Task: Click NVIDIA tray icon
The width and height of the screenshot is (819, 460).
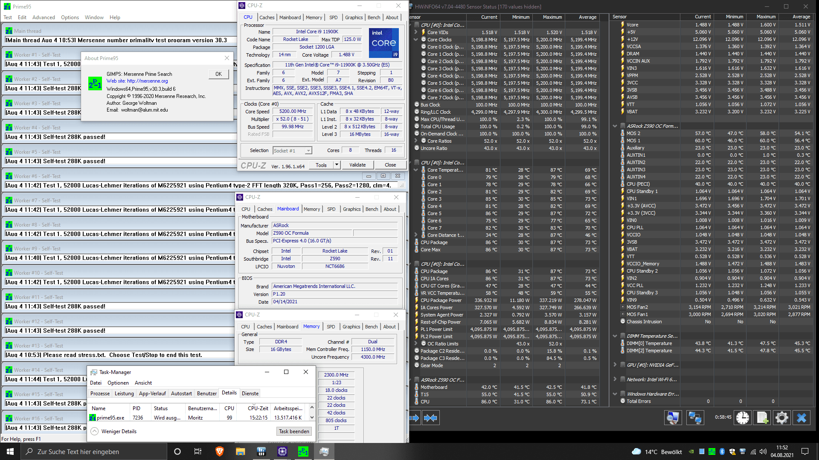Action: (691, 451)
